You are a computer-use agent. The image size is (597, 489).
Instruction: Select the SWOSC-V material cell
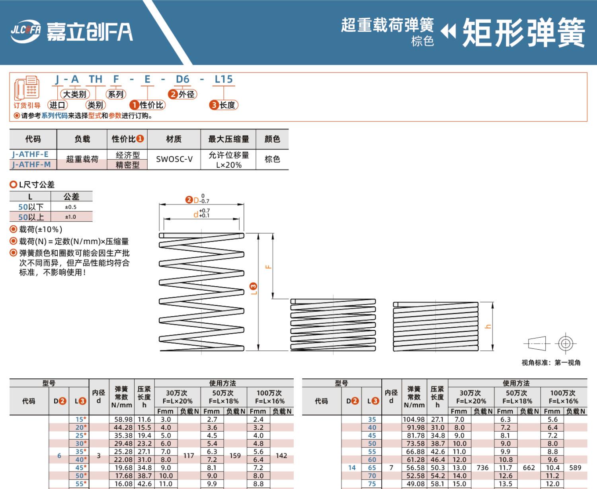click(174, 159)
